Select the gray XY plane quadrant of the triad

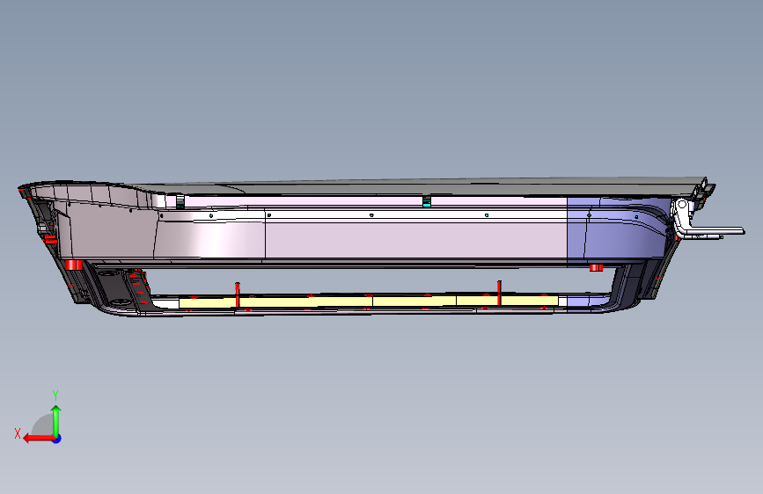tap(44, 425)
